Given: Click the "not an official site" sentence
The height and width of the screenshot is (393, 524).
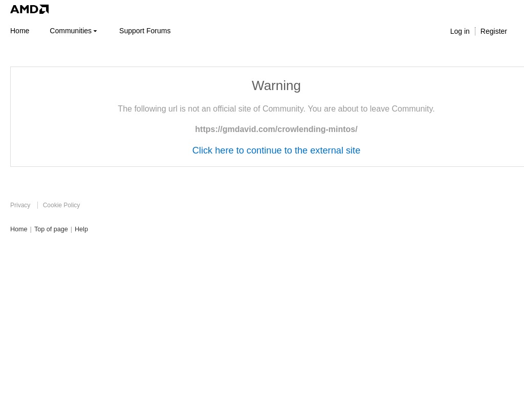Looking at the screenshot, I should click(x=211, y=108).
